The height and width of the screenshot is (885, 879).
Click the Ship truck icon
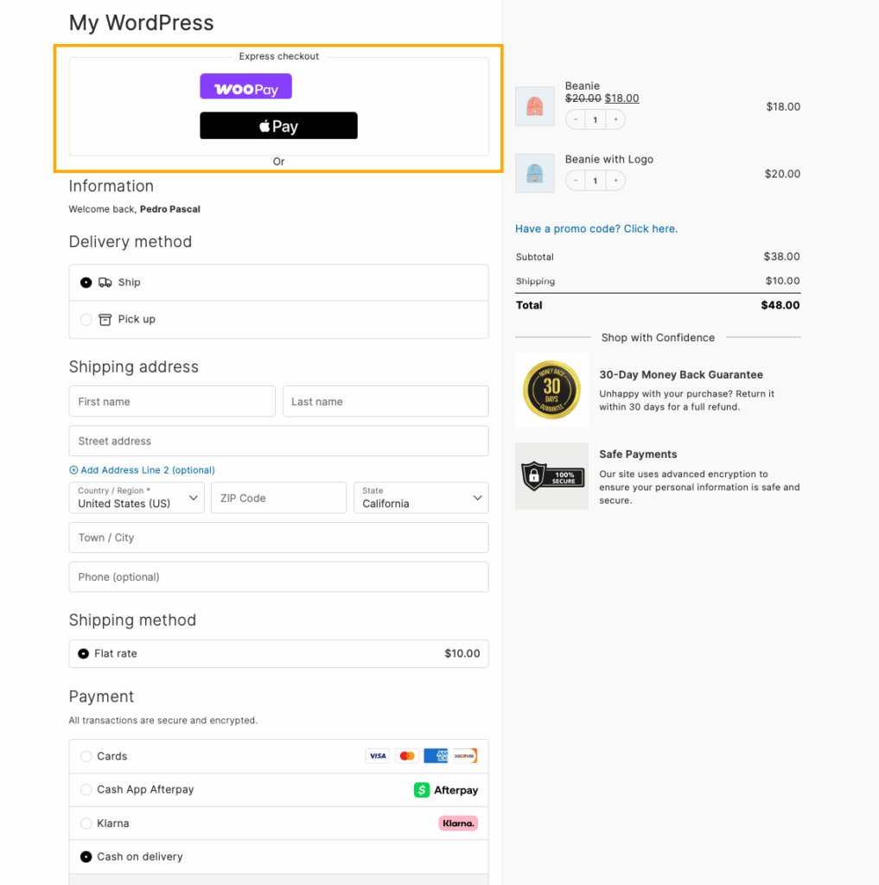click(105, 283)
